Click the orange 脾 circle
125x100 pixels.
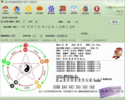(42, 62)
